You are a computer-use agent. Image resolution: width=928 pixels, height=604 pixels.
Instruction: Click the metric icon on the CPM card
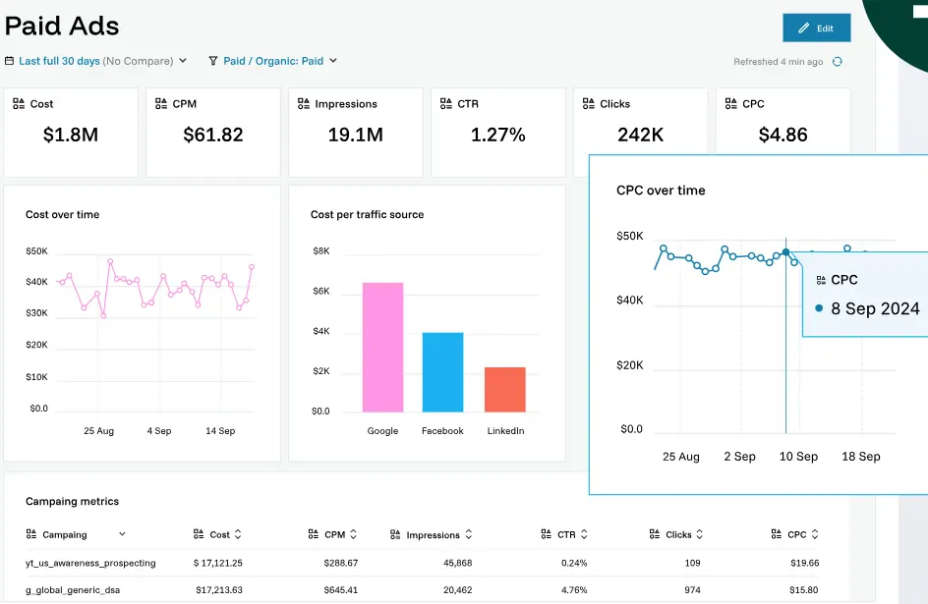[161, 104]
